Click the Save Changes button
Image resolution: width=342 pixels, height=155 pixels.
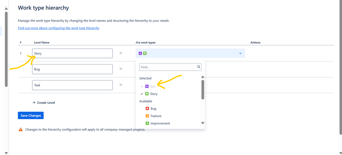[x=31, y=115]
